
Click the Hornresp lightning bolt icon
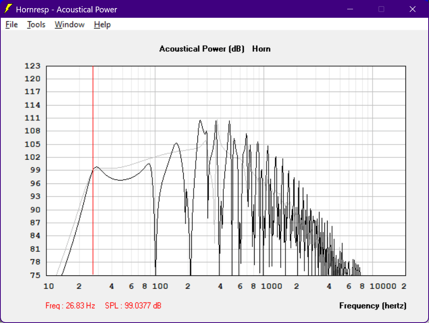[8, 9]
